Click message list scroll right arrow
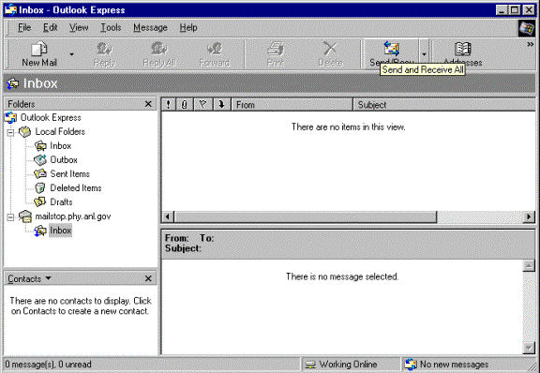540x373 pixels. pos(529,217)
